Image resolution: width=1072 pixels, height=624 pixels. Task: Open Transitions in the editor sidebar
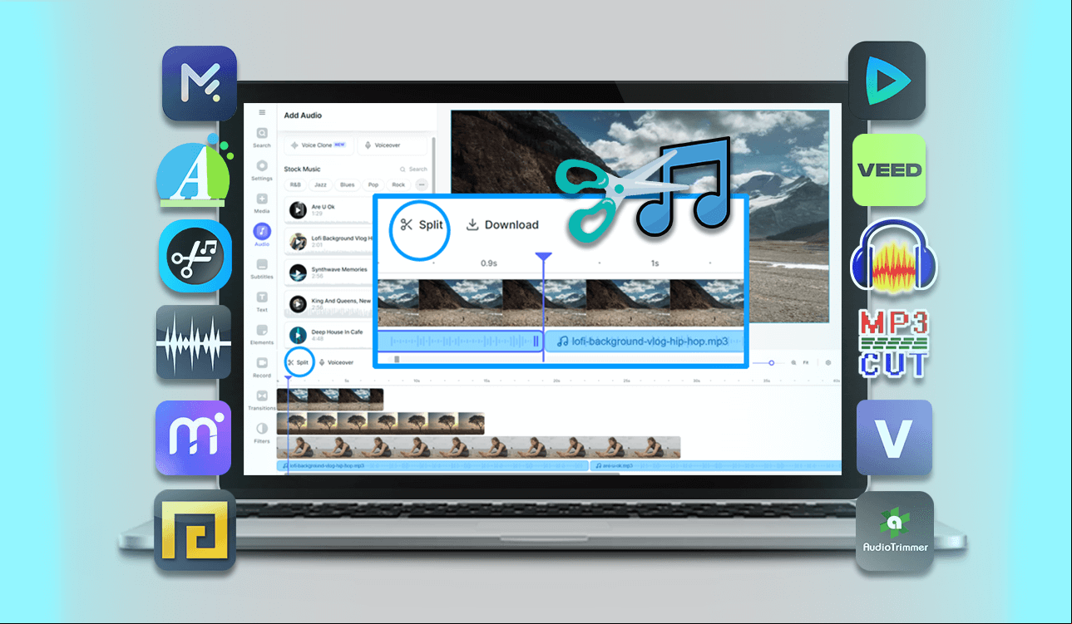coord(262,400)
